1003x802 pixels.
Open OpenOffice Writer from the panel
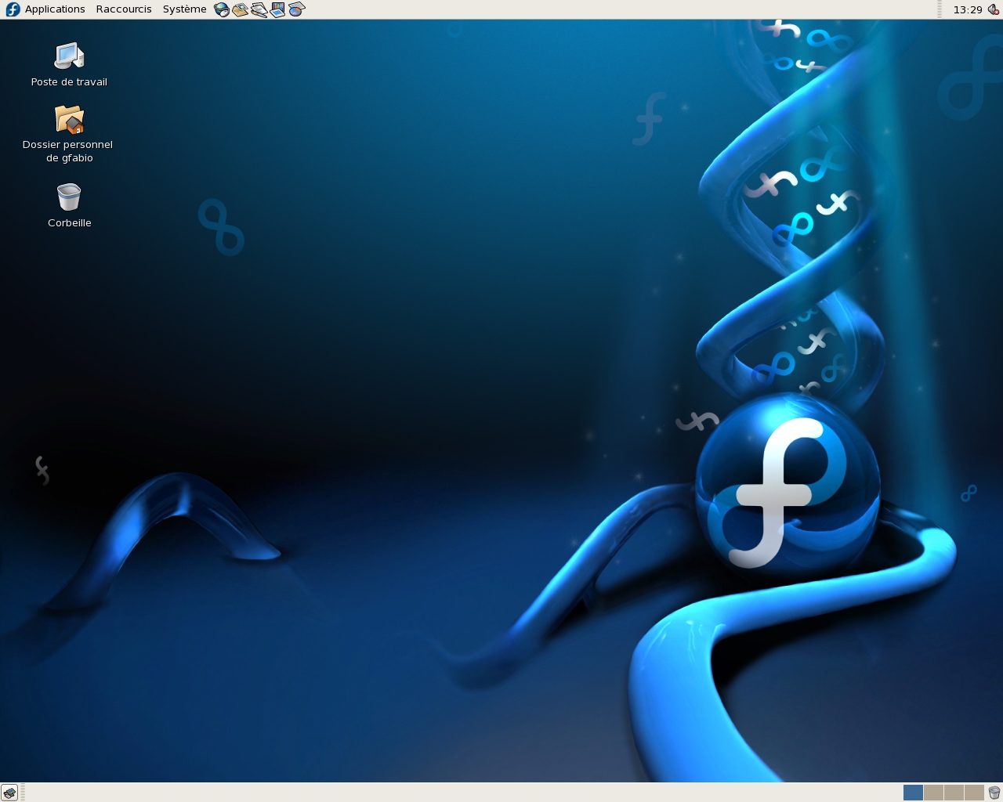tap(259, 9)
